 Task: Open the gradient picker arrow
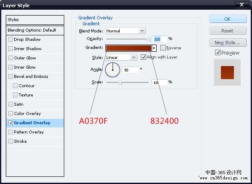pos(154,48)
